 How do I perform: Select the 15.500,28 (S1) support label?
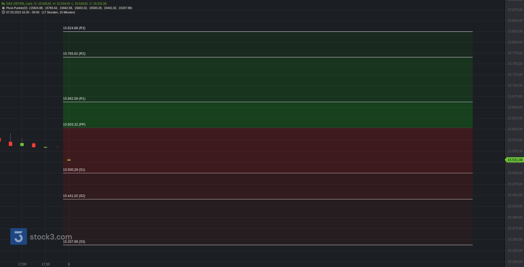click(74, 170)
